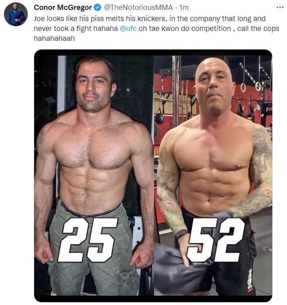The height and width of the screenshot is (305, 287).
Task: Click the logo on the black shorts
Action: pyautogui.click(x=250, y=280)
